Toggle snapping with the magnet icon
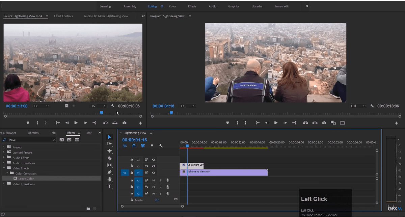The width and height of the screenshot is (405, 217). tap(133, 145)
